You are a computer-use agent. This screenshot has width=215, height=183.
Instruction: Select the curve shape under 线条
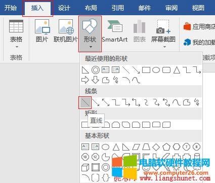tap(177, 102)
